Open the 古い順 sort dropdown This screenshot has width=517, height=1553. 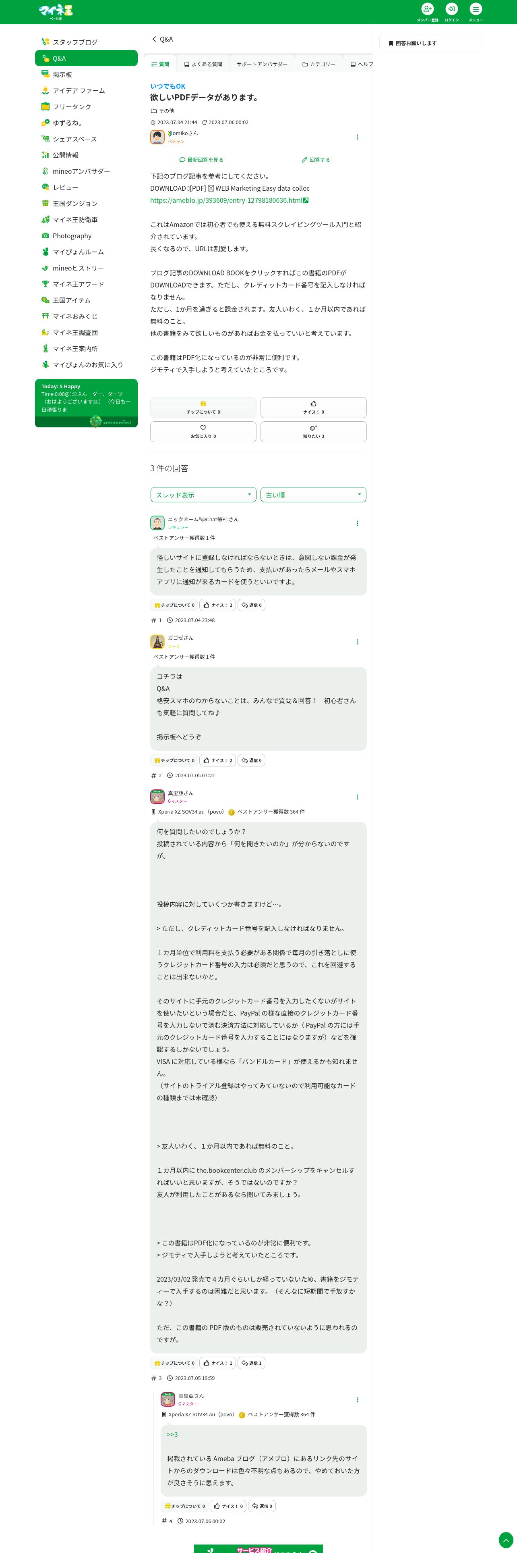tap(314, 495)
